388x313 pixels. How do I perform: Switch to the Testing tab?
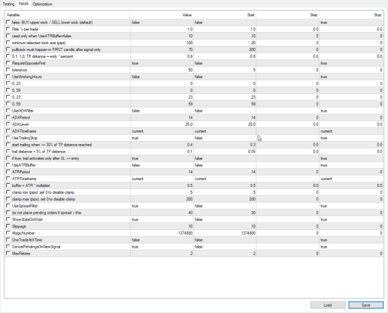pos(9,4)
